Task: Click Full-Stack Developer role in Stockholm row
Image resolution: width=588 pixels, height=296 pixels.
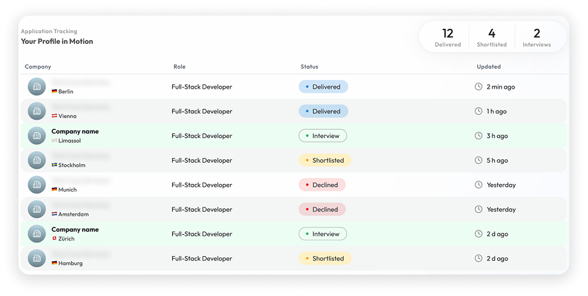Action: coord(202,160)
